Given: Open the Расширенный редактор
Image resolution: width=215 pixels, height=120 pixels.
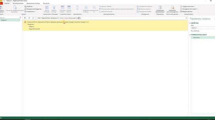Looking at the screenshot, I should [x=33, y=9].
